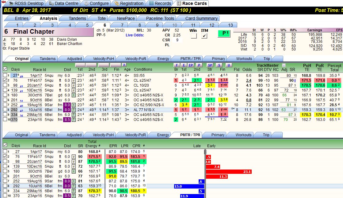Click the blue 15.0 Late bar

point(189,186)
